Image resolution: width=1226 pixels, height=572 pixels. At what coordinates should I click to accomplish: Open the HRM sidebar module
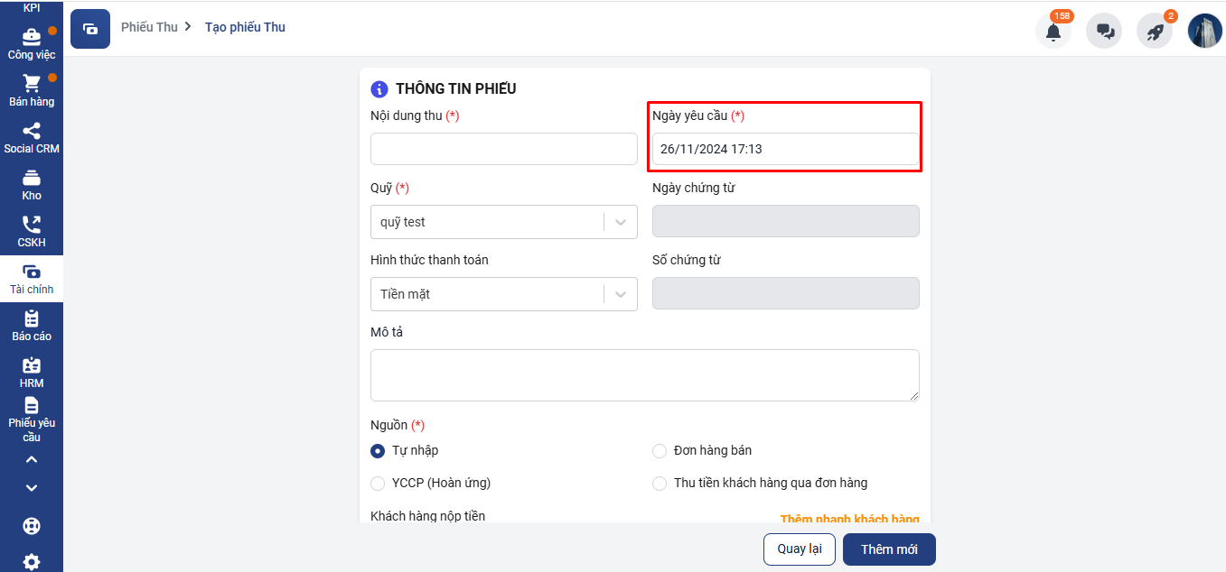tap(32, 373)
